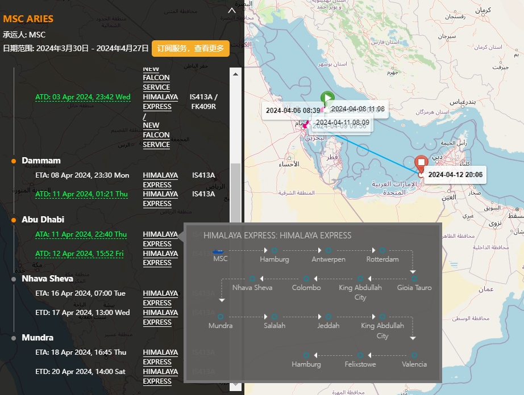Open HIMALAYA EXPRESS link for Dammam ATD

pyautogui.click(x=160, y=199)
